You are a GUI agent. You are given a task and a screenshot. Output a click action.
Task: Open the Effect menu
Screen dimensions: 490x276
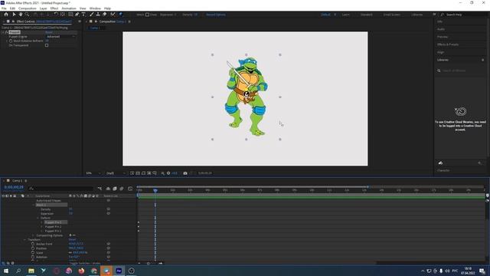[x=54, y=8]
